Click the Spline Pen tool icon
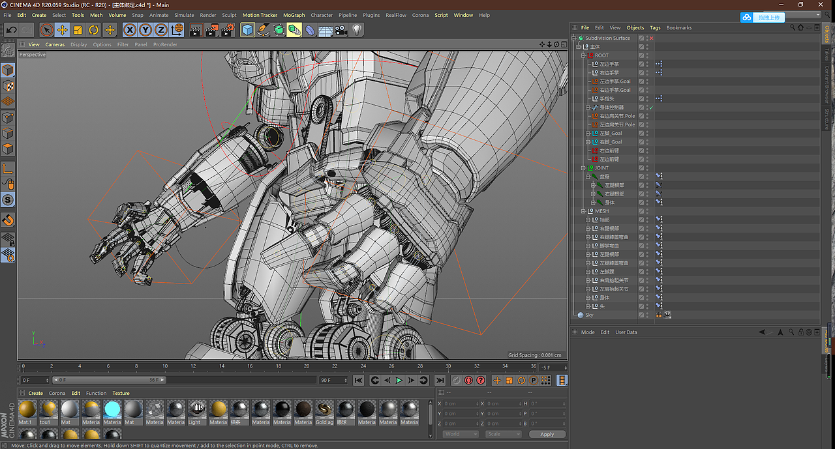Screen dimensions: 835x449 (x=263, y=30)
